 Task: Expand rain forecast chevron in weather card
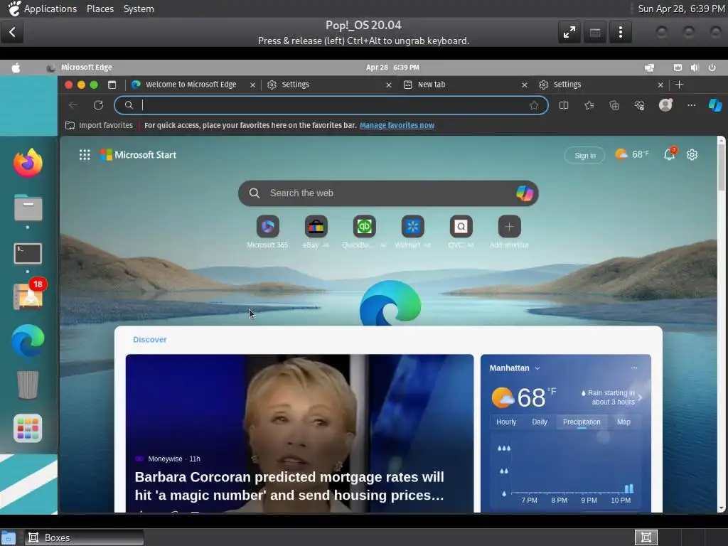coord(641,398)
